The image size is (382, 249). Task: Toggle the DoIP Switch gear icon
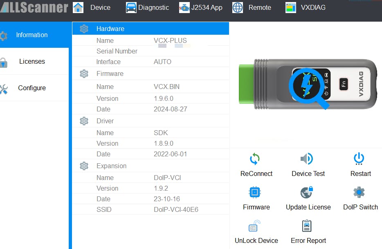[x=359, y=192]
